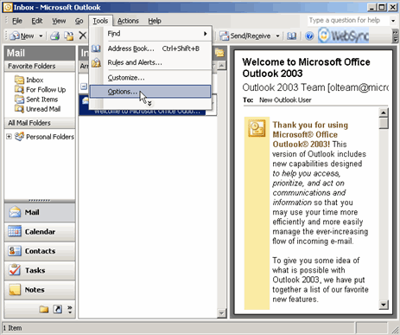The image size is (400, 335).
Task: Open the New button dropdown arrow
Action: tap(41, 36)
